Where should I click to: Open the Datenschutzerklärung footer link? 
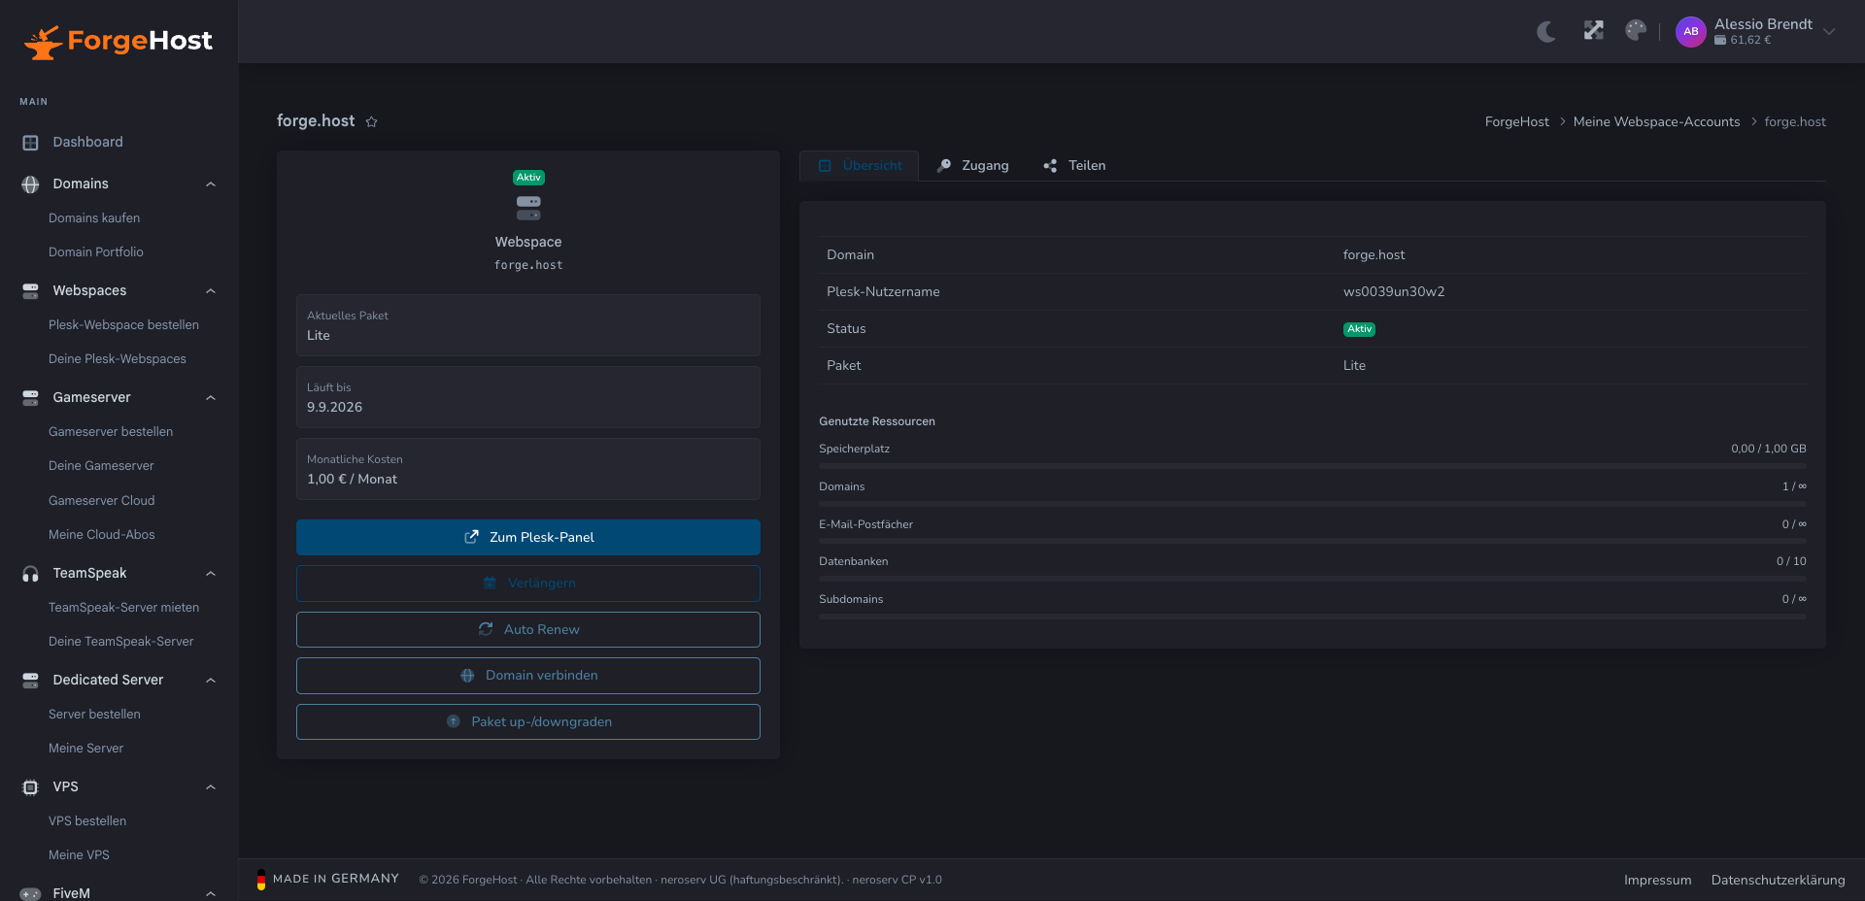pyautogui.click(x=1778, y=881)
